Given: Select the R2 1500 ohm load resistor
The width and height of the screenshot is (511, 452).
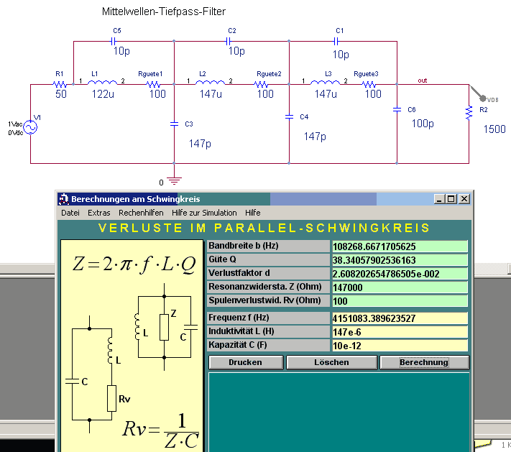Looking at the screenshot, I should [469, 111].
